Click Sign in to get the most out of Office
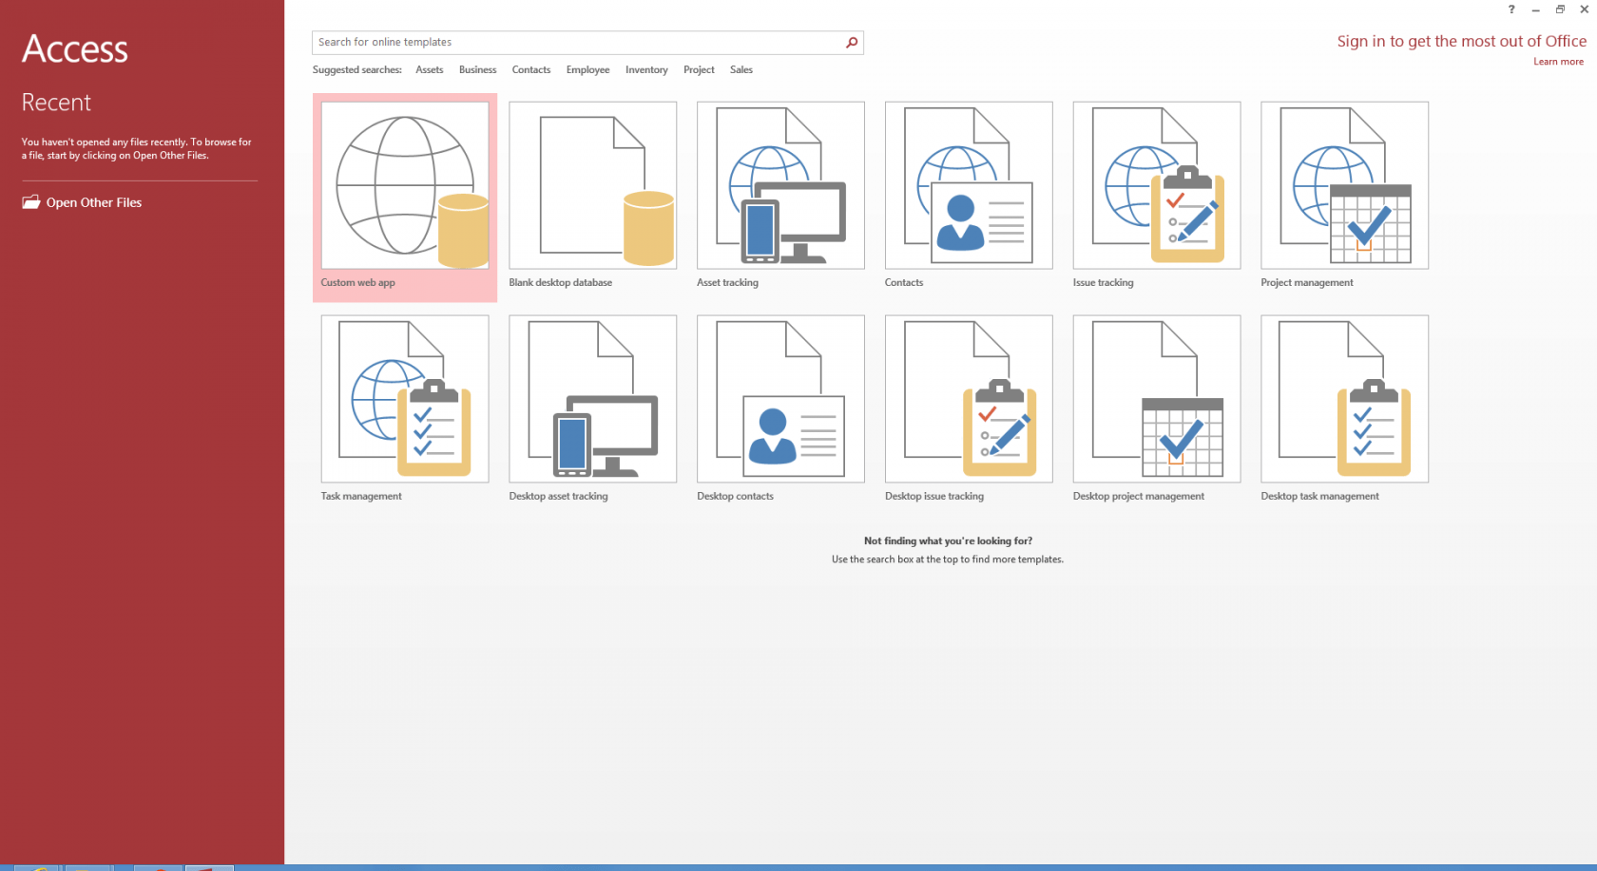The width and height of the screenshot is (1597, 871). pyautogui.click(x=1461, y=41)
